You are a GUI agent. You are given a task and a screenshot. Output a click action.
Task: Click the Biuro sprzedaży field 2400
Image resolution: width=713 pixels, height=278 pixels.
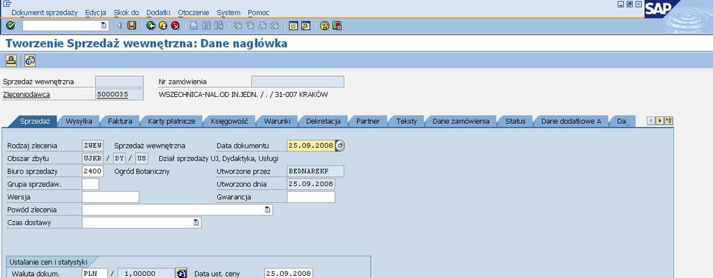pyautogui.click(x=93, y=171)
